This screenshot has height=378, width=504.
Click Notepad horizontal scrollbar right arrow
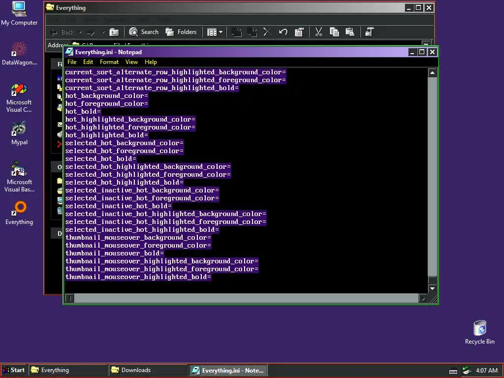point(423,298)
